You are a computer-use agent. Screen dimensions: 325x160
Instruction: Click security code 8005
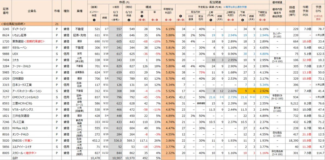pyautogui.click(x=5, y=153)
